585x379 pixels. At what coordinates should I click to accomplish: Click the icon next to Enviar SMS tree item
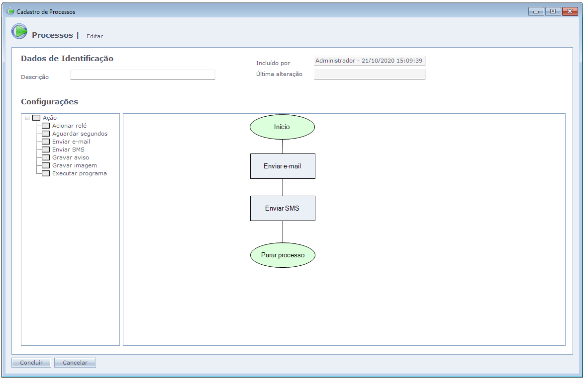pos(46,150)
